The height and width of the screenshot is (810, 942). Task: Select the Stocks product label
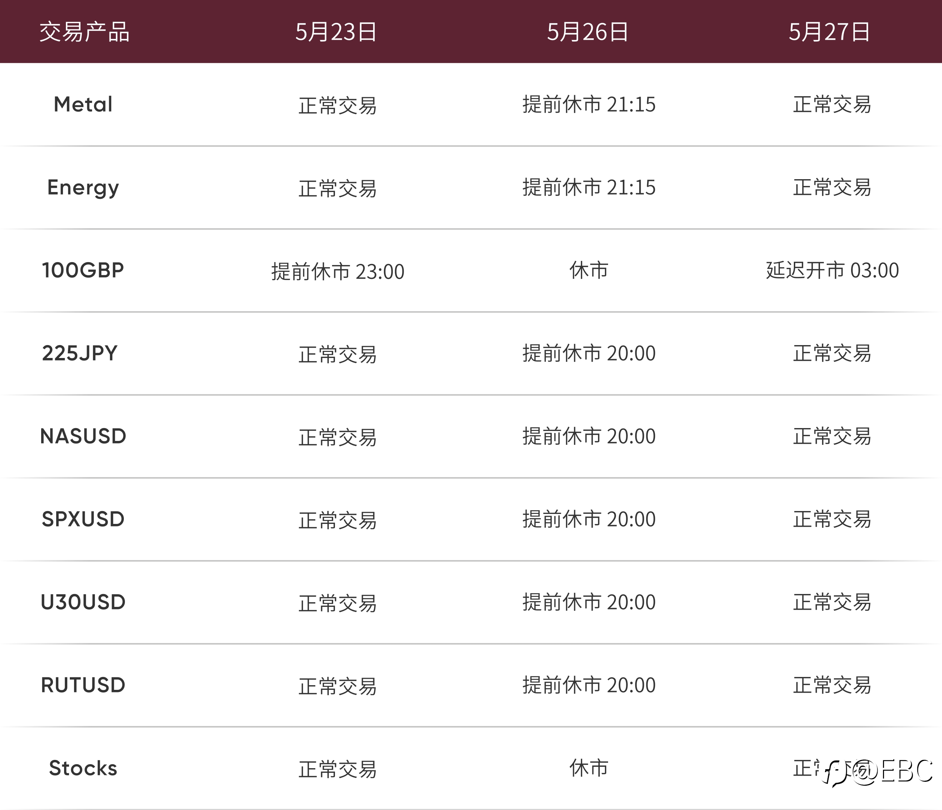[83, 768]
